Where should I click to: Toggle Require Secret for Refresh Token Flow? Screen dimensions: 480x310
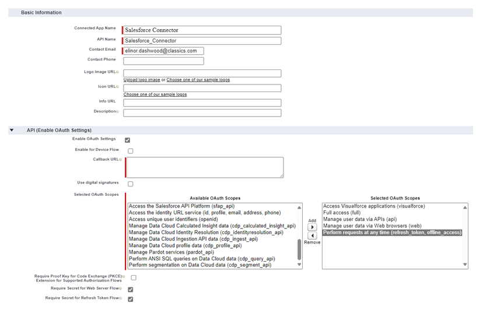[x=131, y=299]
